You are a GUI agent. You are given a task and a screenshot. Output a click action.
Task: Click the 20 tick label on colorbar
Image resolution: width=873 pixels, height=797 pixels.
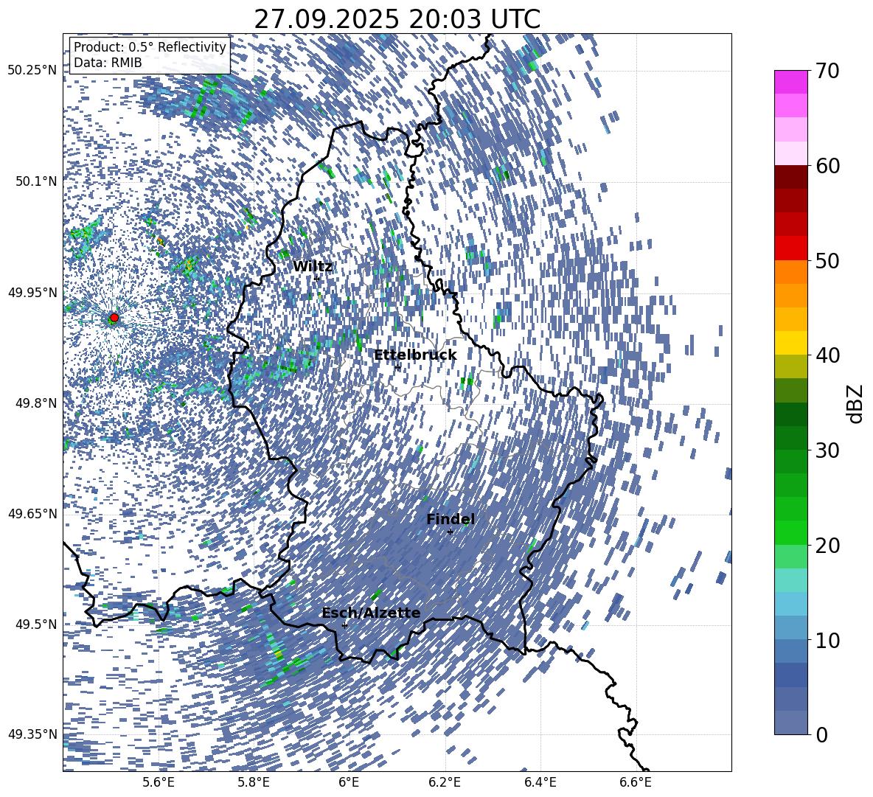tap(827, 546)
